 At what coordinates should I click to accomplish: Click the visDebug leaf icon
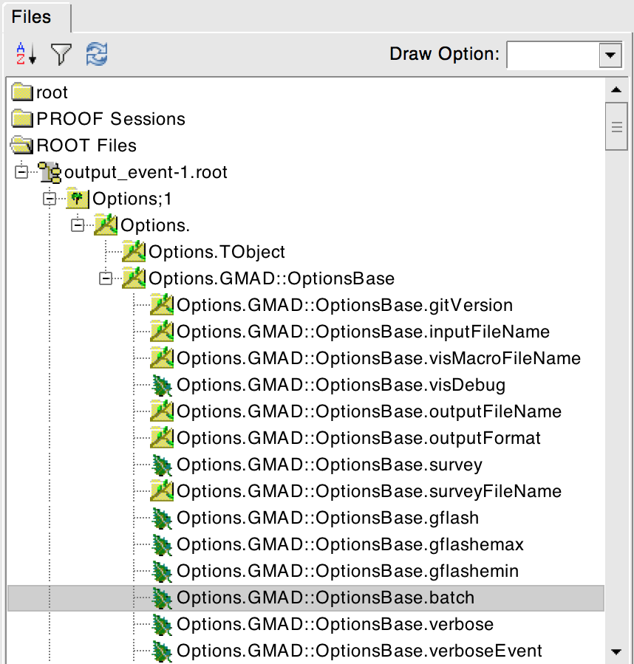162,386
